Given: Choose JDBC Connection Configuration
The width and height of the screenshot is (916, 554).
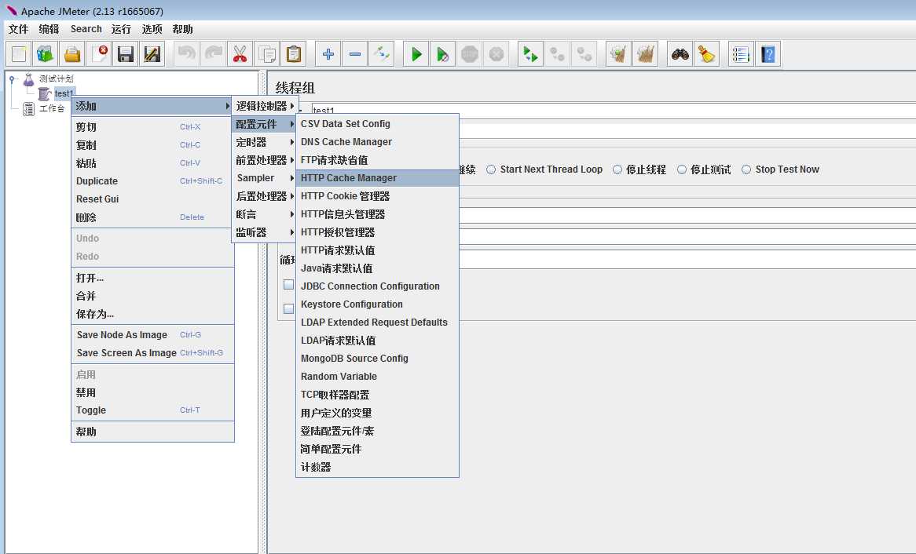Looking at the screenshot, I should pyautogui.click(x=377, y=286).
